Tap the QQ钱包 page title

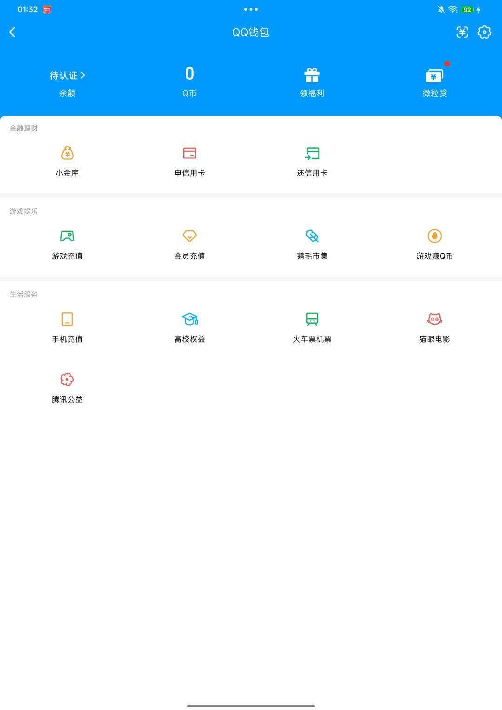pyautogui.click(x=251, y=32)
